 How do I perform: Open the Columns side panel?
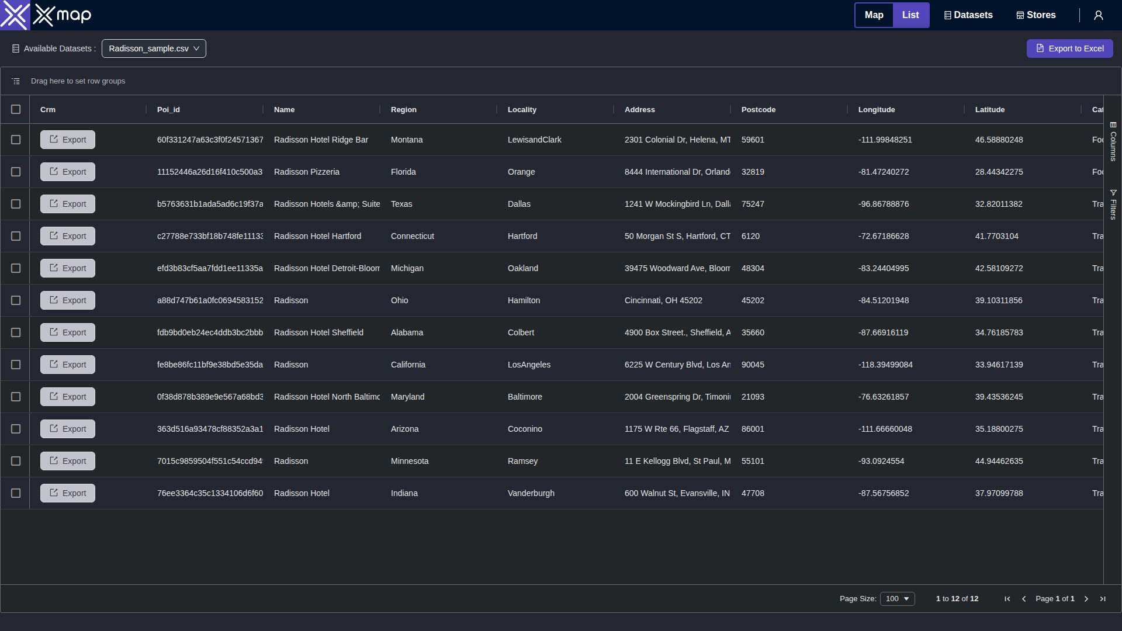tap(1113, 141)
